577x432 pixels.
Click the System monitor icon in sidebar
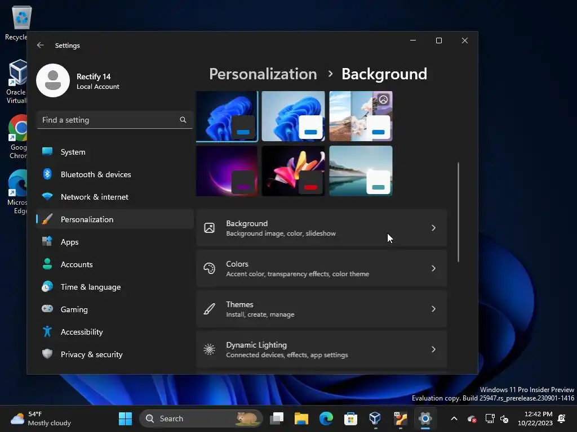point(47,151)
